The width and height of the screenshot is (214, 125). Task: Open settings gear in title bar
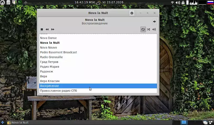132,13
